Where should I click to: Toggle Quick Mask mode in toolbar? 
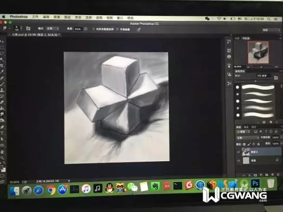2,176
